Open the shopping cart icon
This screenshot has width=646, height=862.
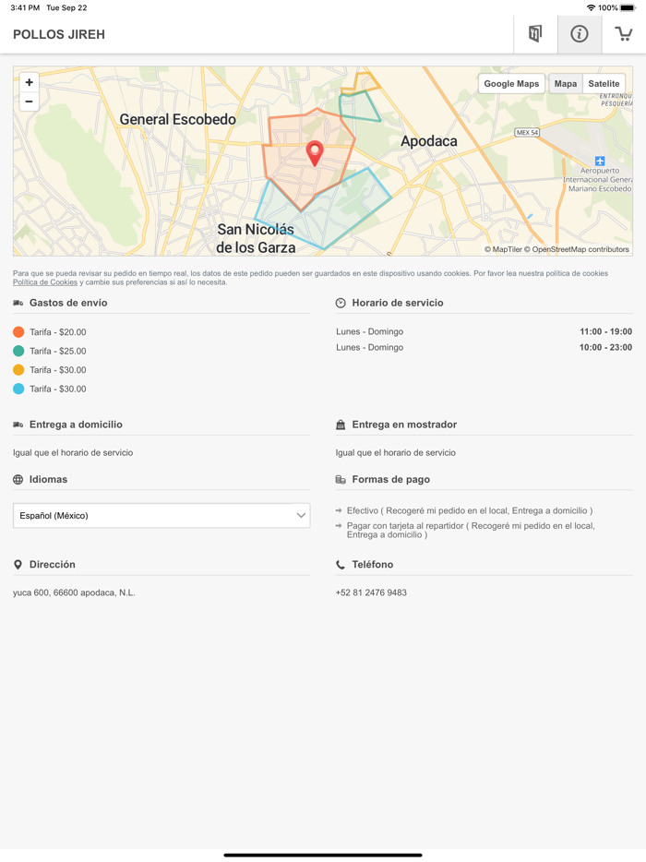pyautogui.click(x=624, y=34)
